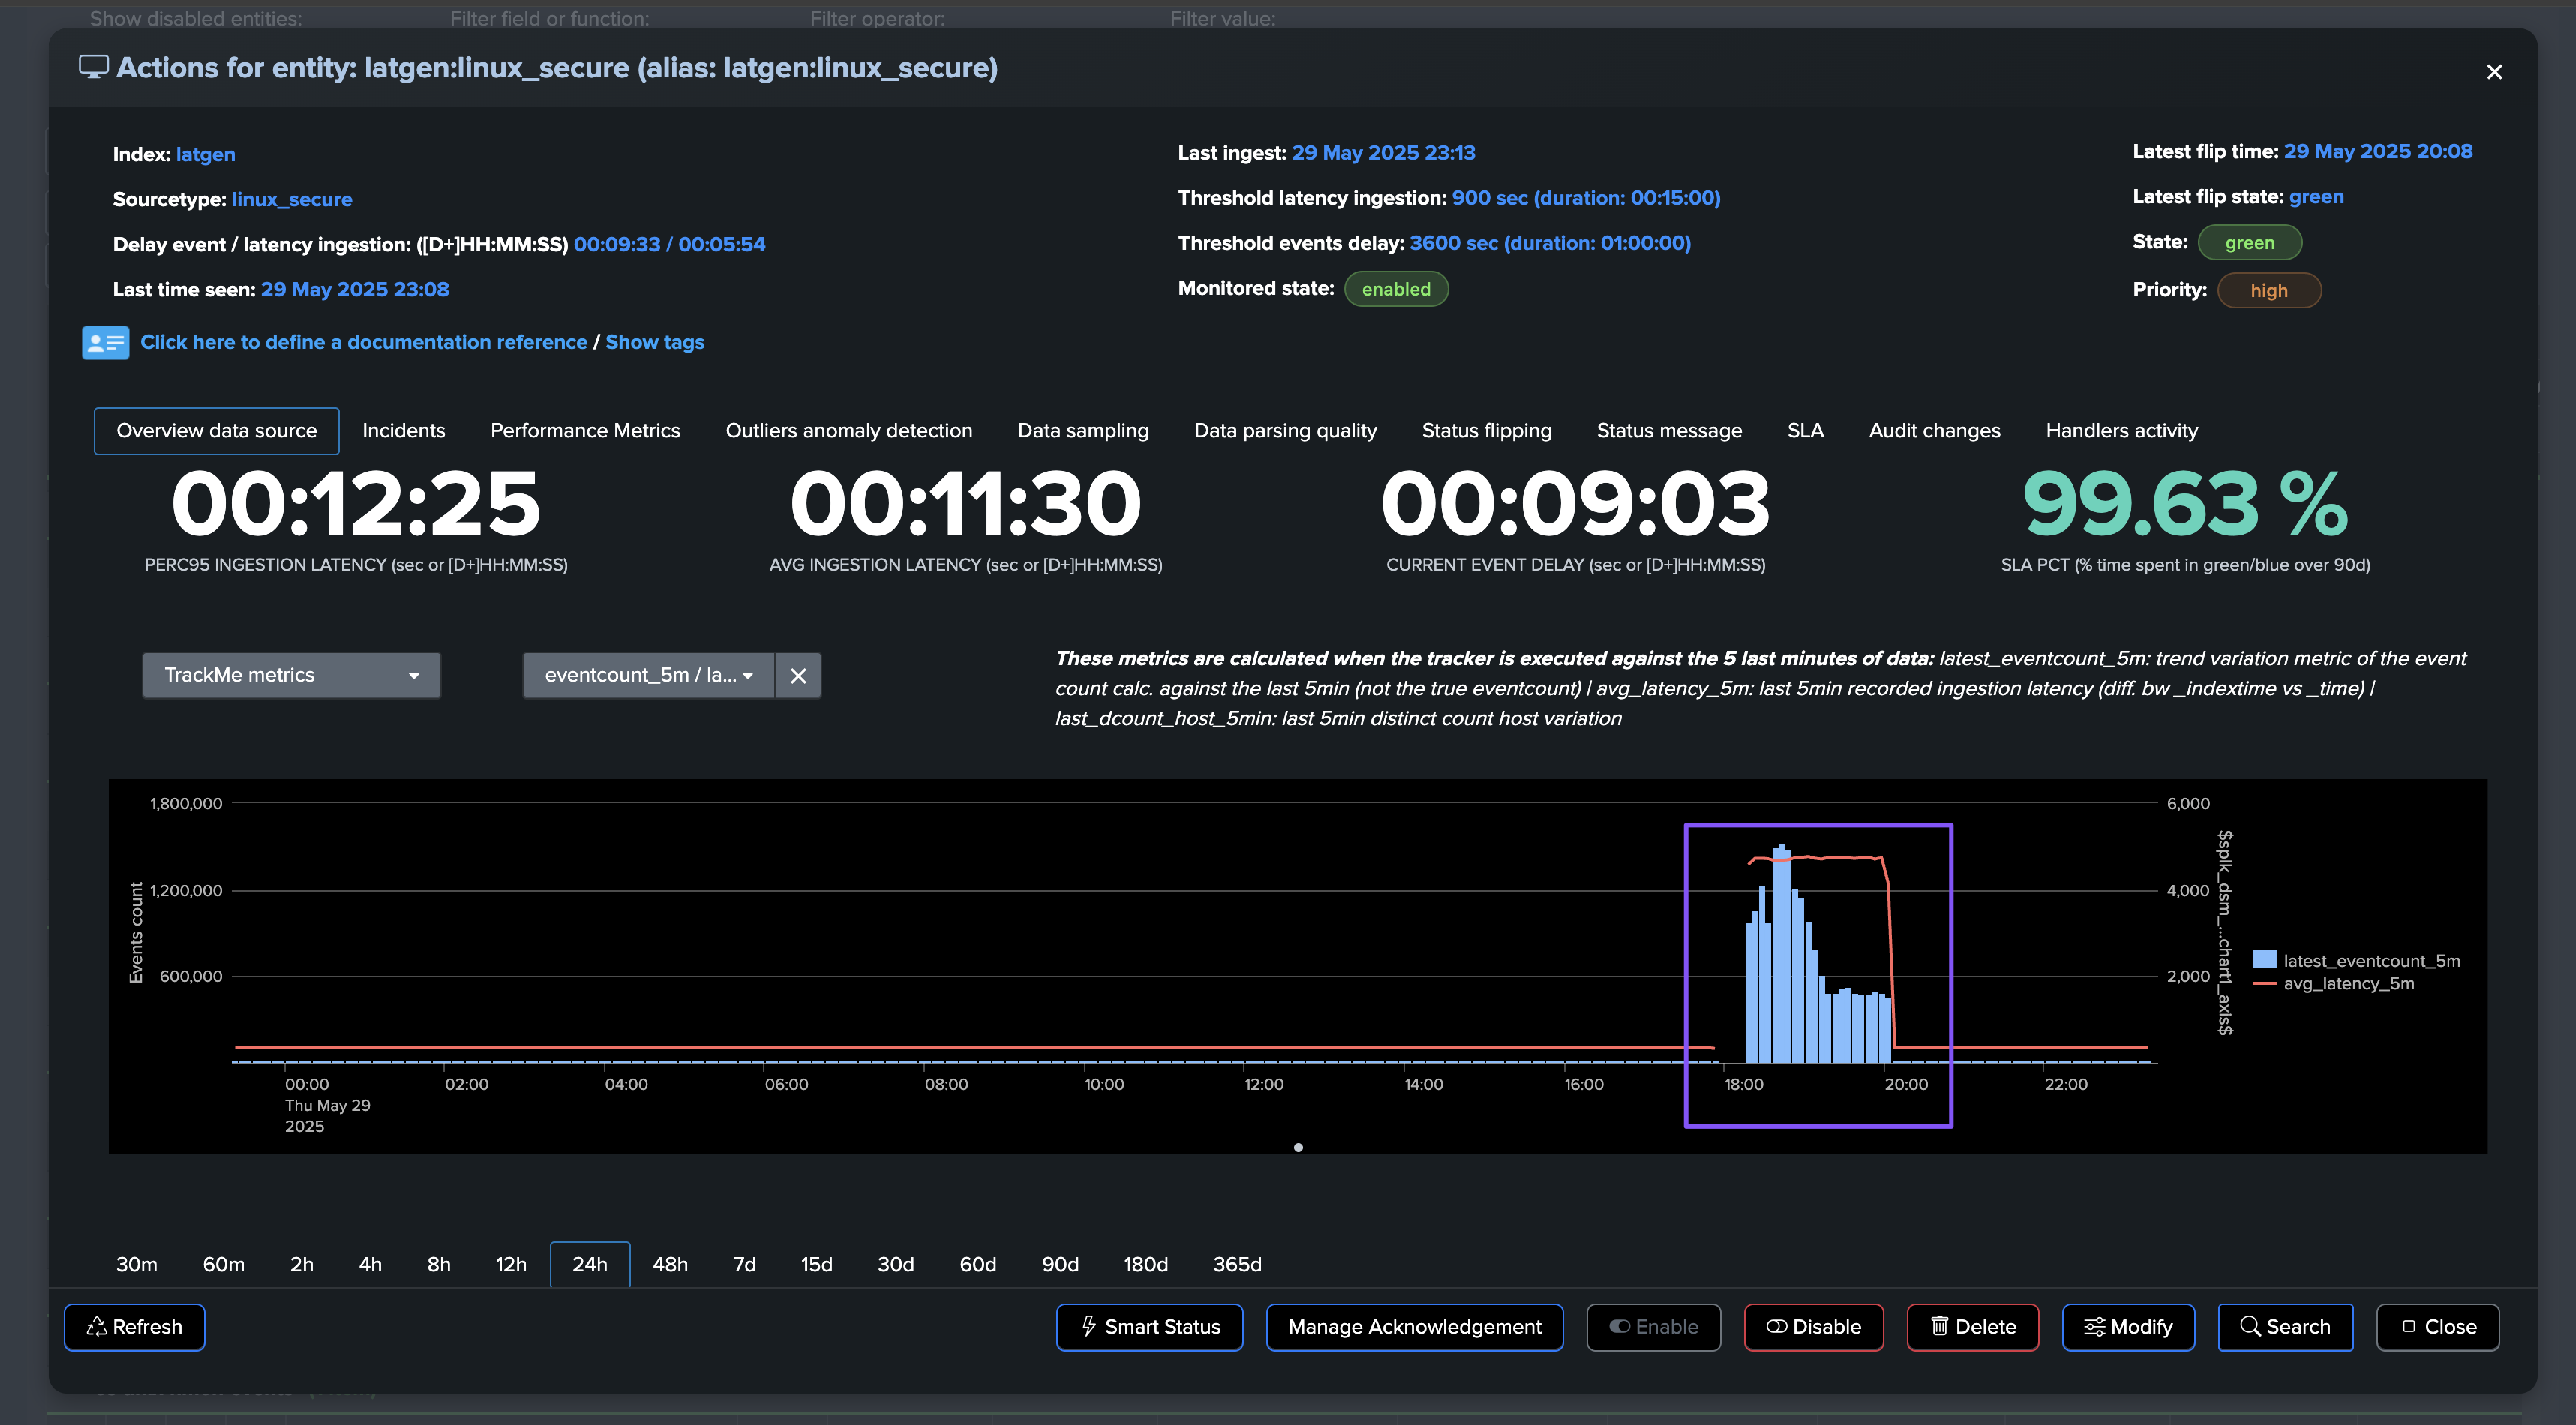Click the documentation reference card icon
This screenshot has height=1425, width=2576.
click(105, 342)
